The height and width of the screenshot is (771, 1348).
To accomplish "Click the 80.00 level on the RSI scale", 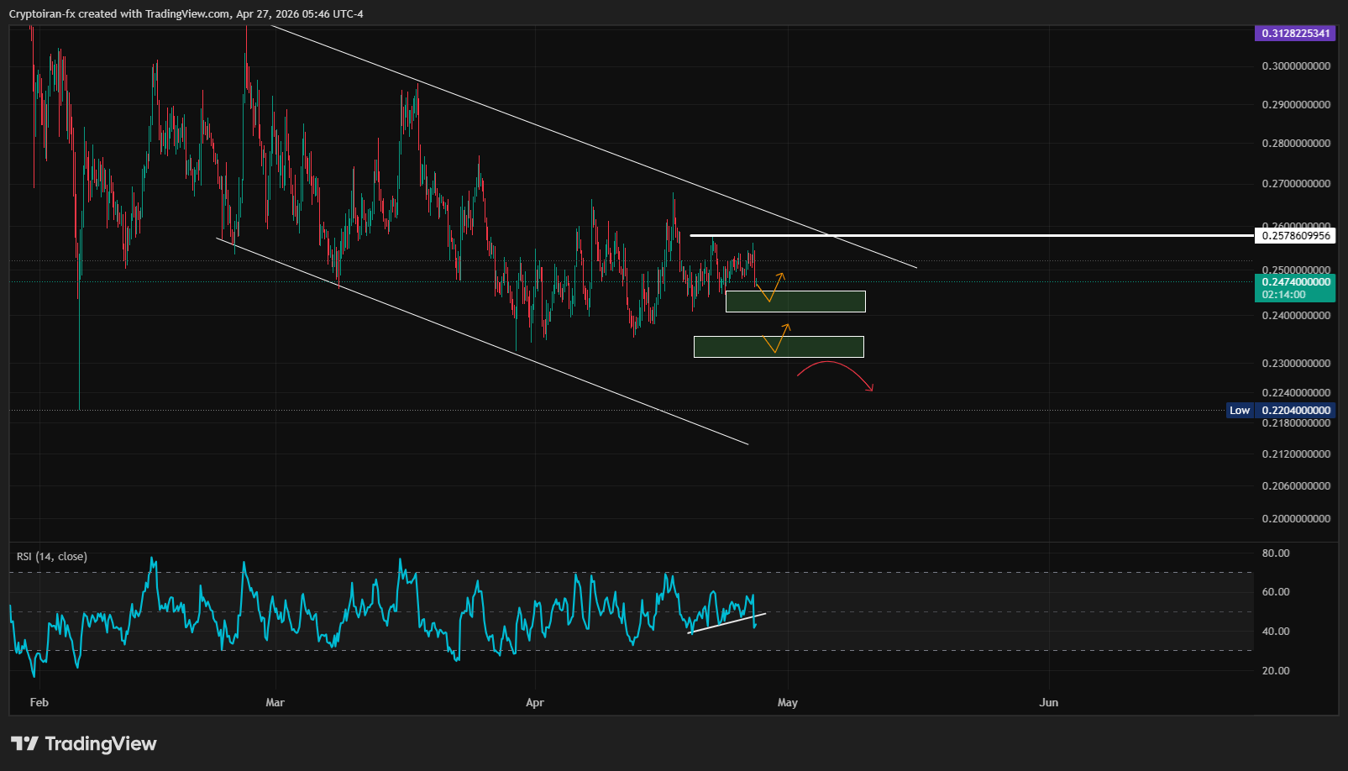I will (1276, 553).
